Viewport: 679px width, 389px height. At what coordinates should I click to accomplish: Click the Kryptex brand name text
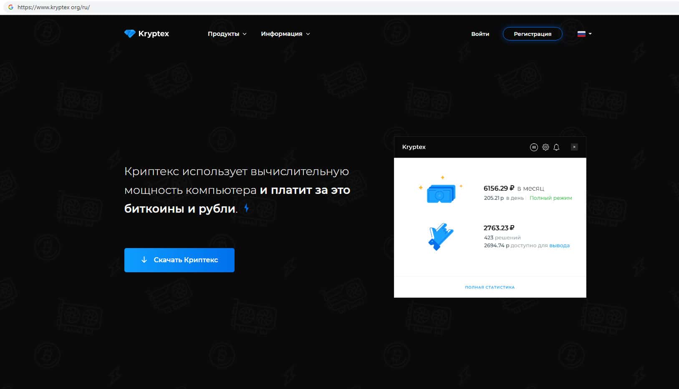click(154, 34)
